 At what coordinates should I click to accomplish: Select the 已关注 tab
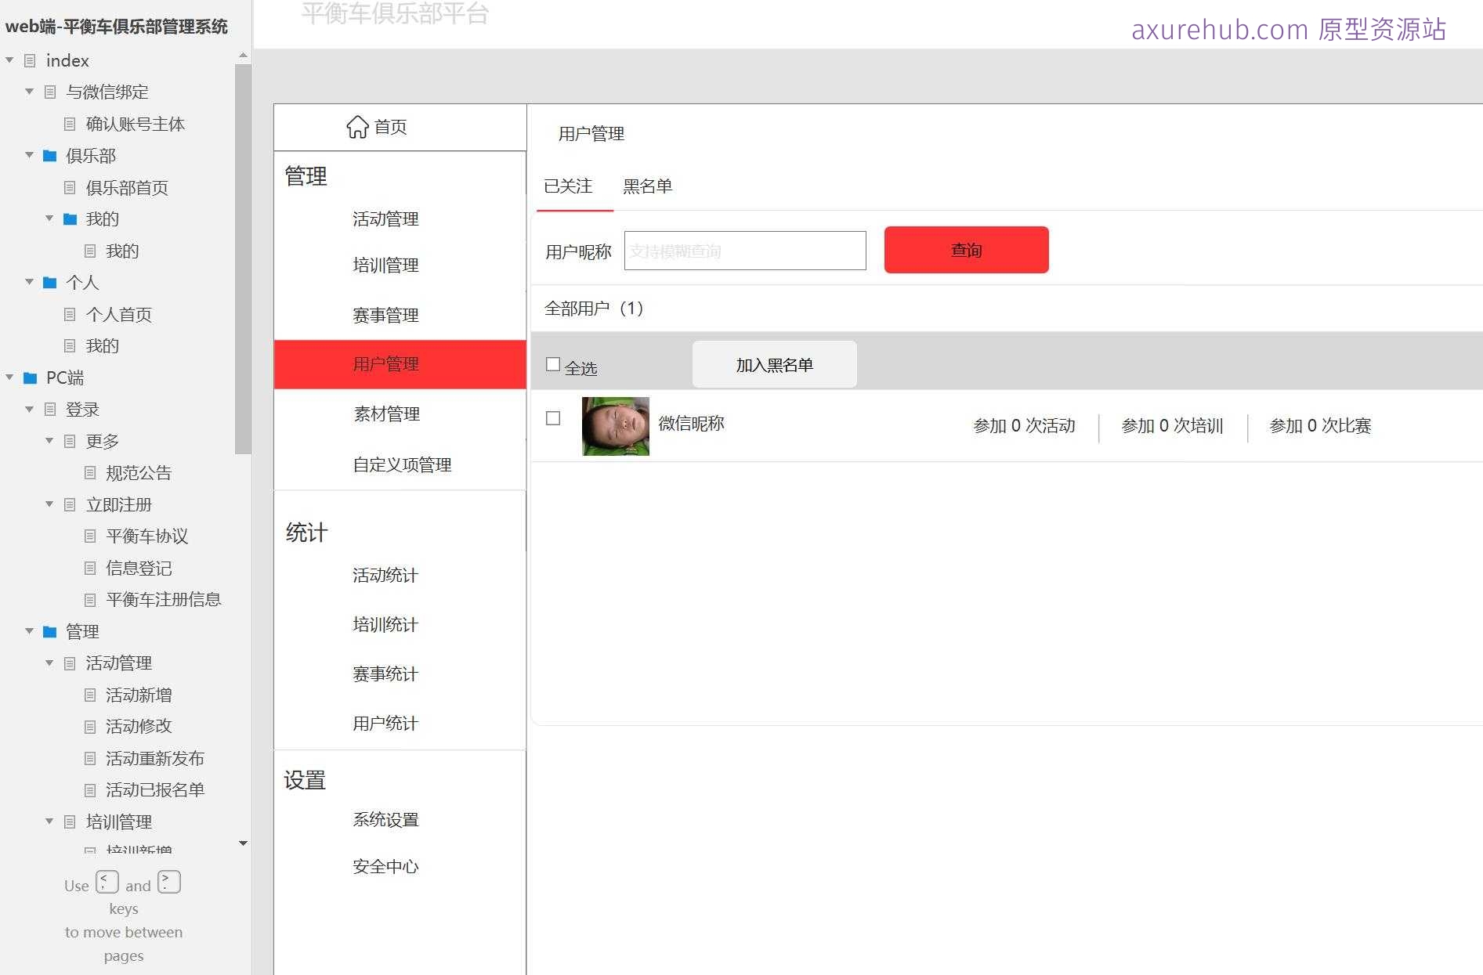pyautogui.click(x=568, y=186)
